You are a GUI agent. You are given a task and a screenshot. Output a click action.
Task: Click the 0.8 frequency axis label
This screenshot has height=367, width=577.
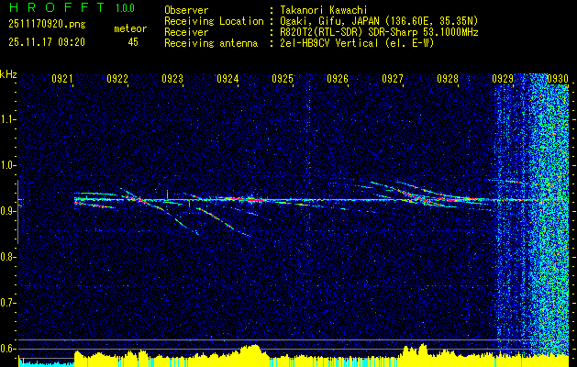coord(7,257)
